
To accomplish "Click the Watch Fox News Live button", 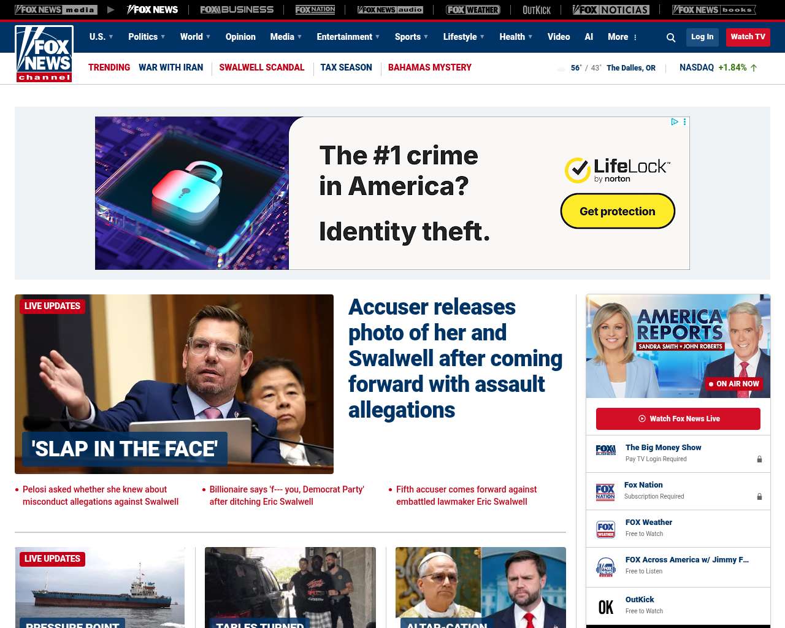I will click(x=678, y=419).
